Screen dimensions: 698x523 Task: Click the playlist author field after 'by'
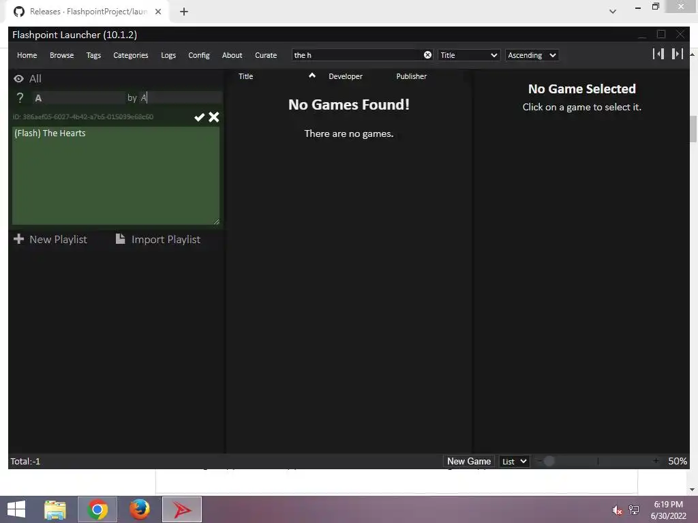(180, 98)
